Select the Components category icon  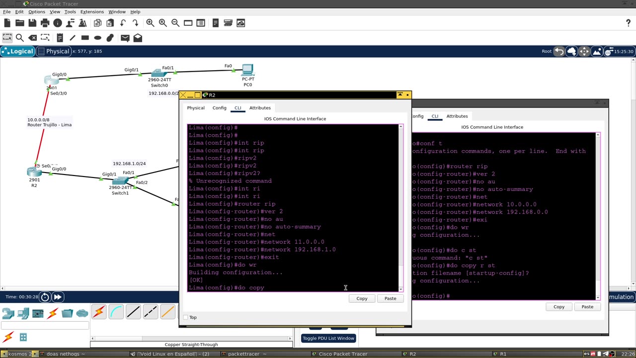click(38, 313)
